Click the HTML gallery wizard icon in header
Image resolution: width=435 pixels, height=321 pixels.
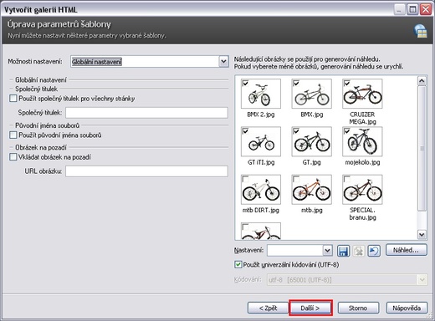click(420, 31)
